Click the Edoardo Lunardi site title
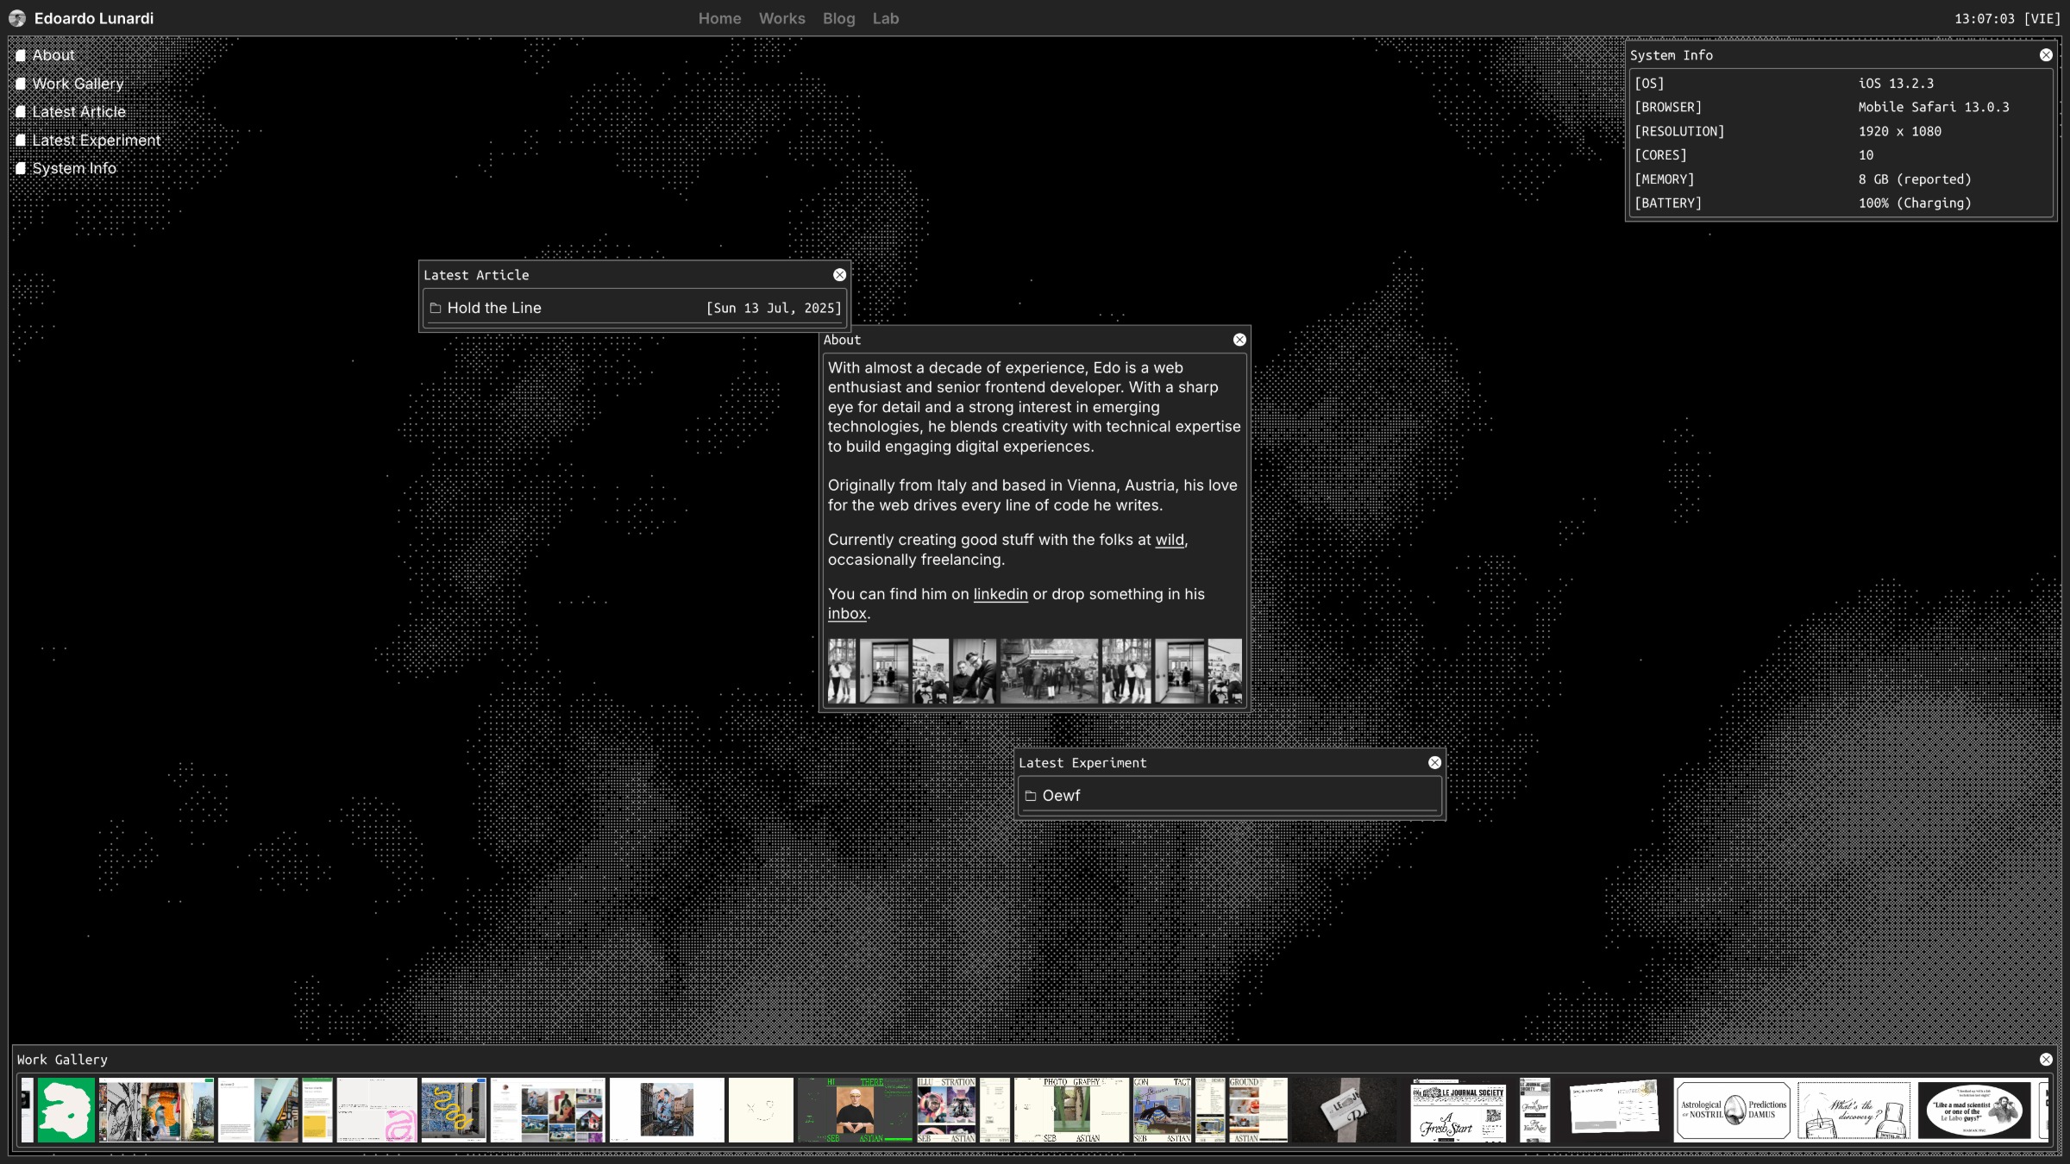Screen dimensions: 2070x1164 (x=94, y=18)
